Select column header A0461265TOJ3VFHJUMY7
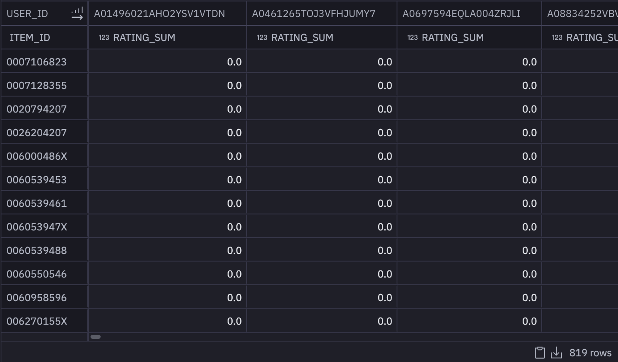Viewport: 618px width, 362px height. [314, 14]
